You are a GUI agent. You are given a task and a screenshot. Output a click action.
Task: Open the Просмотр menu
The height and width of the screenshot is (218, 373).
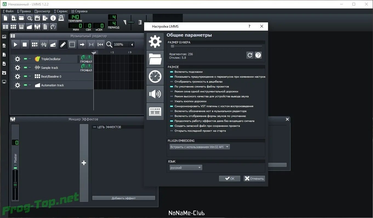point(42,11)
